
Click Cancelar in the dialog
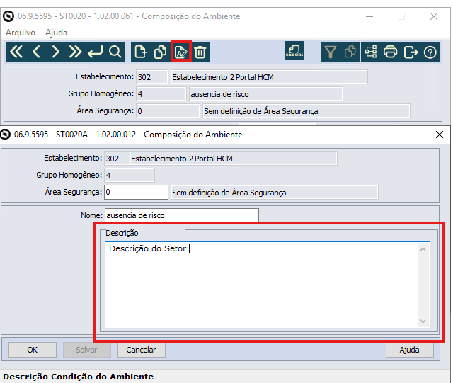click(141, 350)
